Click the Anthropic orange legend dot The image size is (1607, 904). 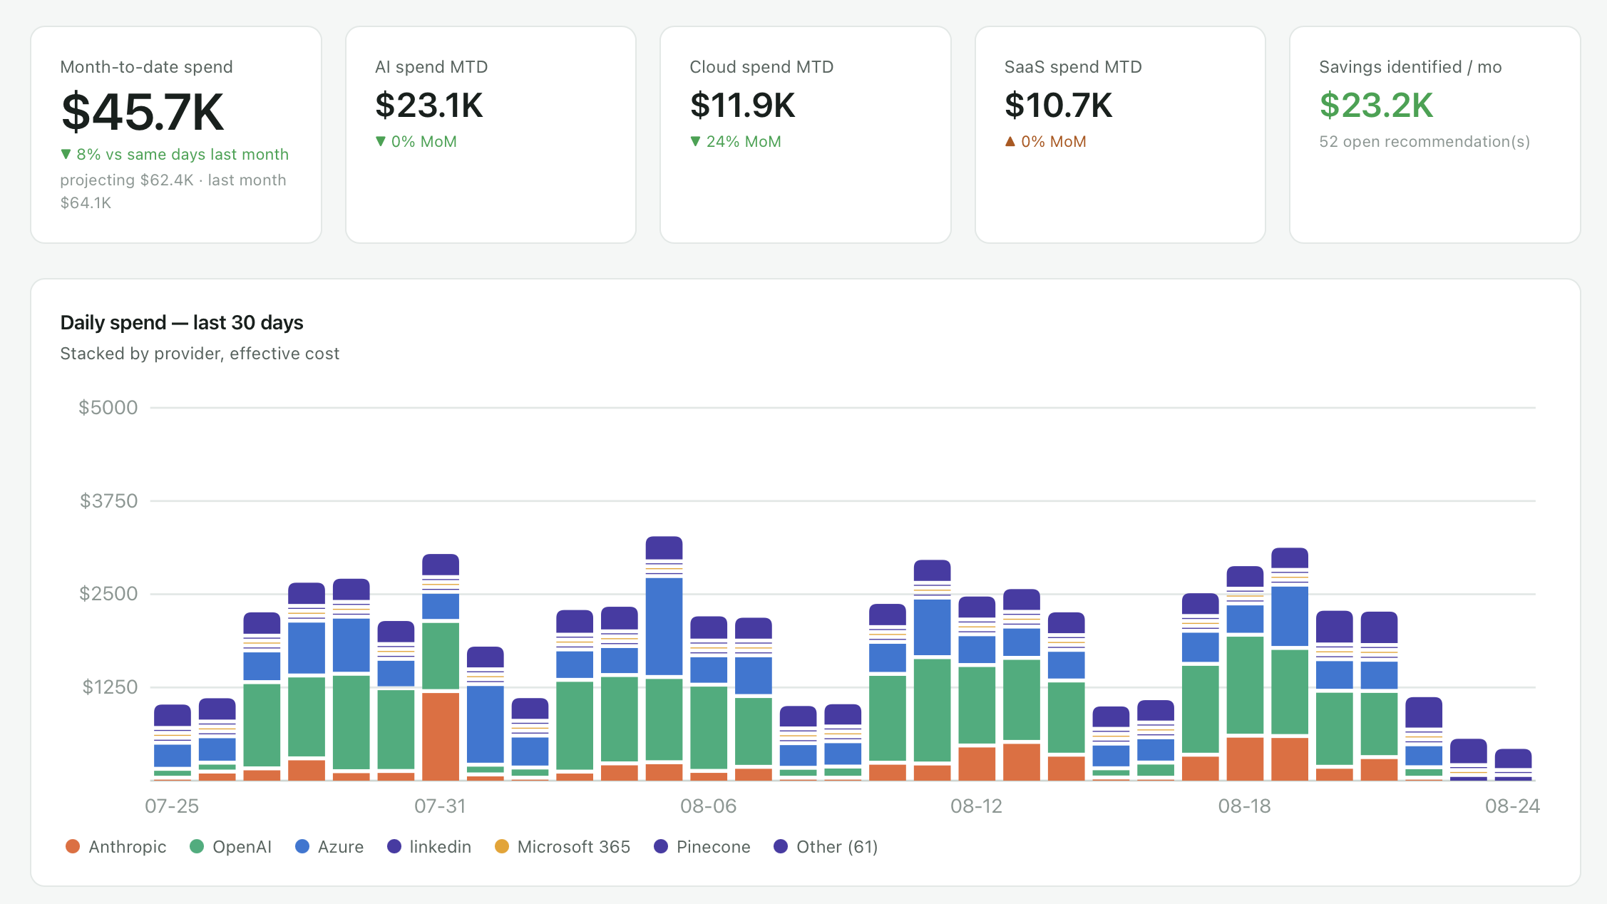[72, 846]
